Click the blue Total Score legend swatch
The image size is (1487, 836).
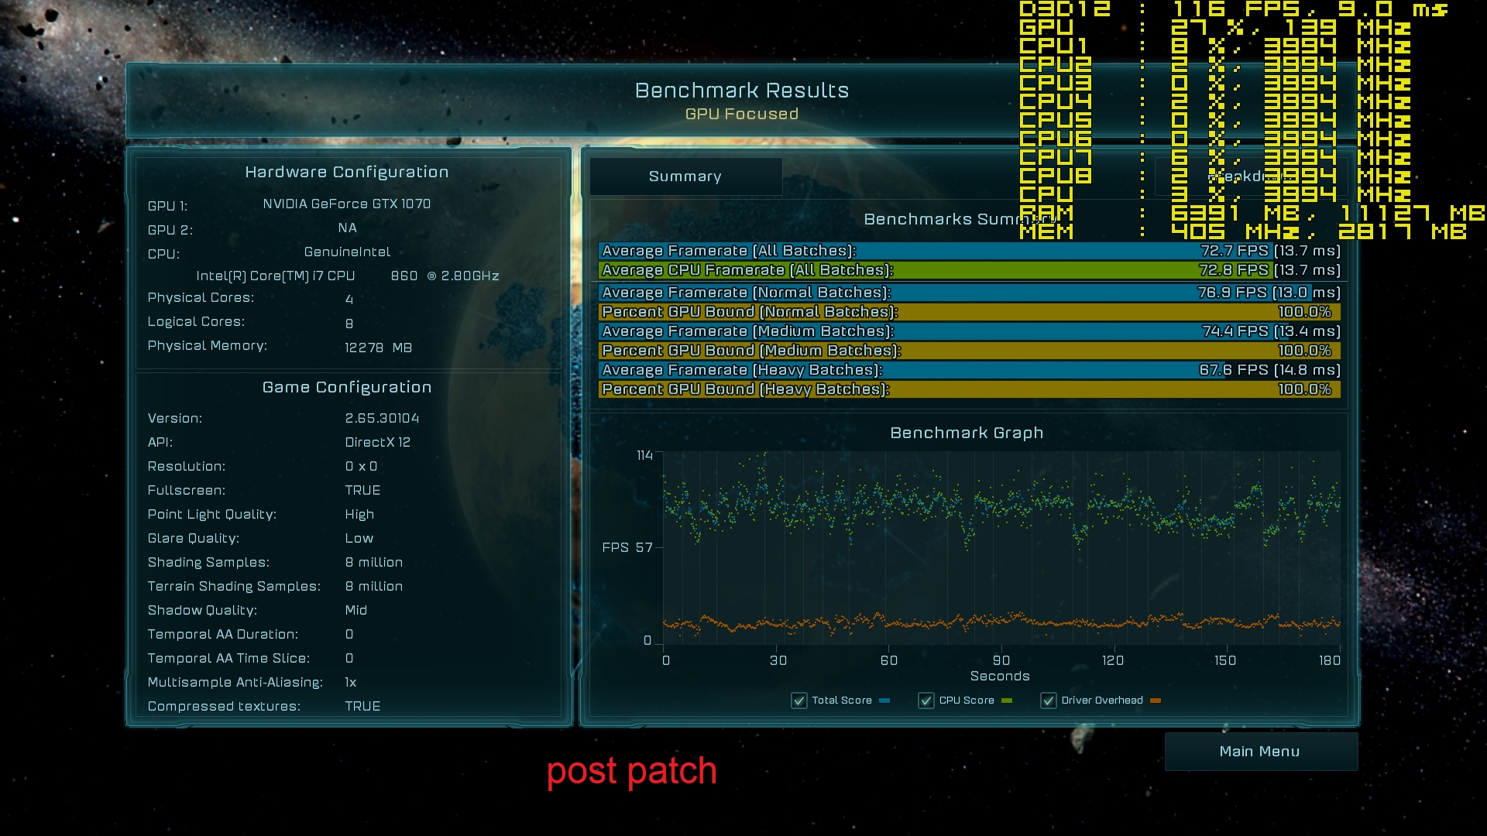884,701
